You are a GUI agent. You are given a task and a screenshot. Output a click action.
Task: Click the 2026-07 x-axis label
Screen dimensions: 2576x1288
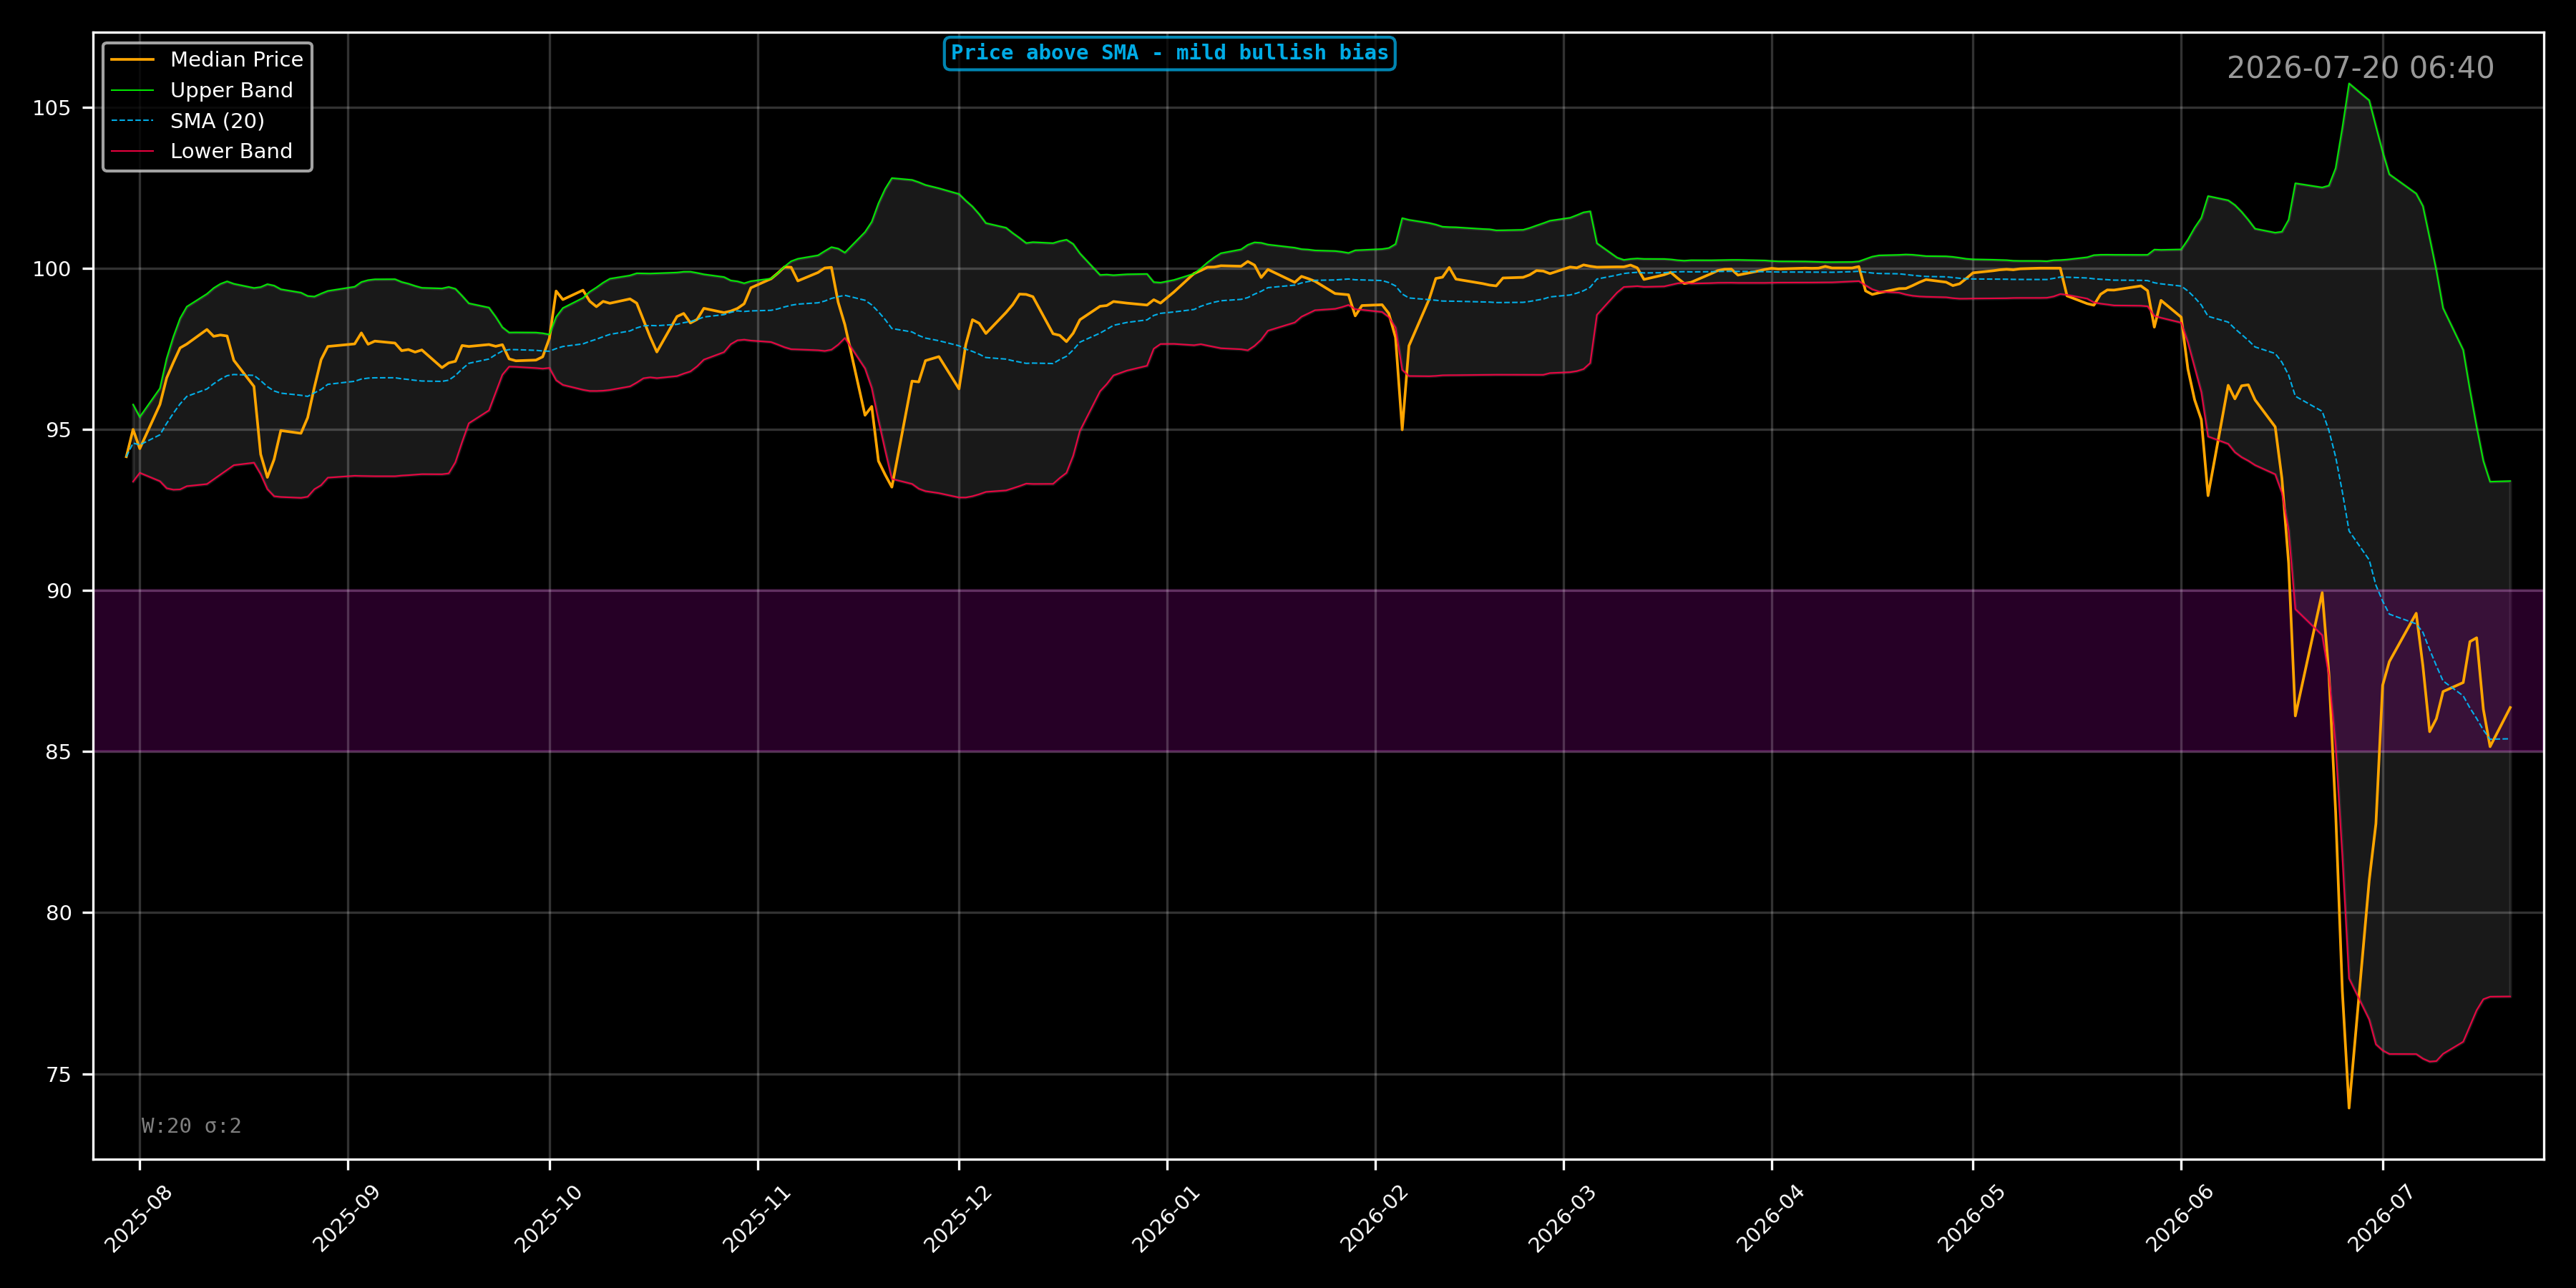click(x=2382, y=1219)
